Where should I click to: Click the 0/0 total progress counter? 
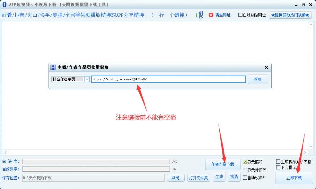point(174,161)
